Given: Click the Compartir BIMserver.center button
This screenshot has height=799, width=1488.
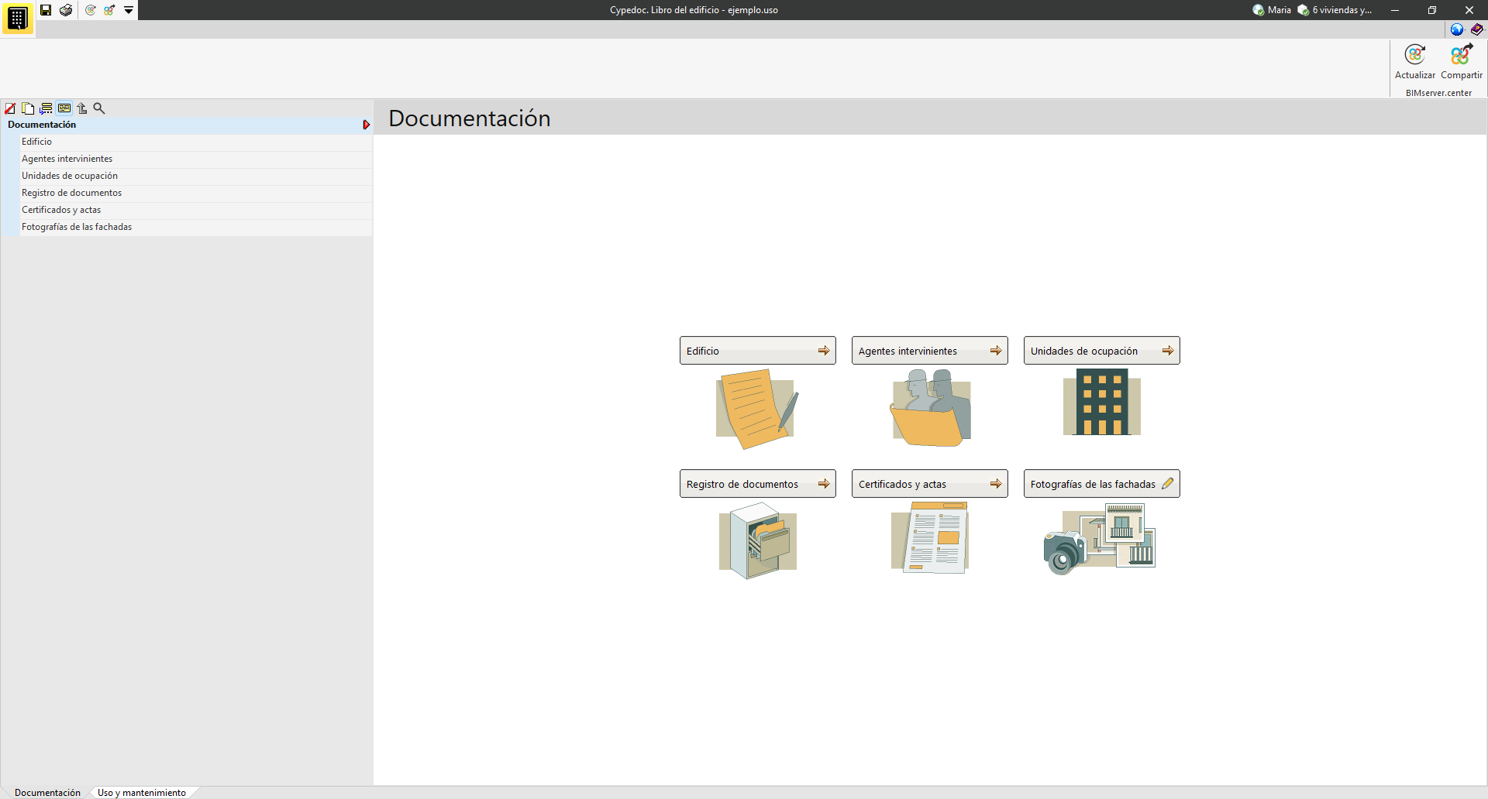Looking at the screenshot, I should click(1461, 62).
